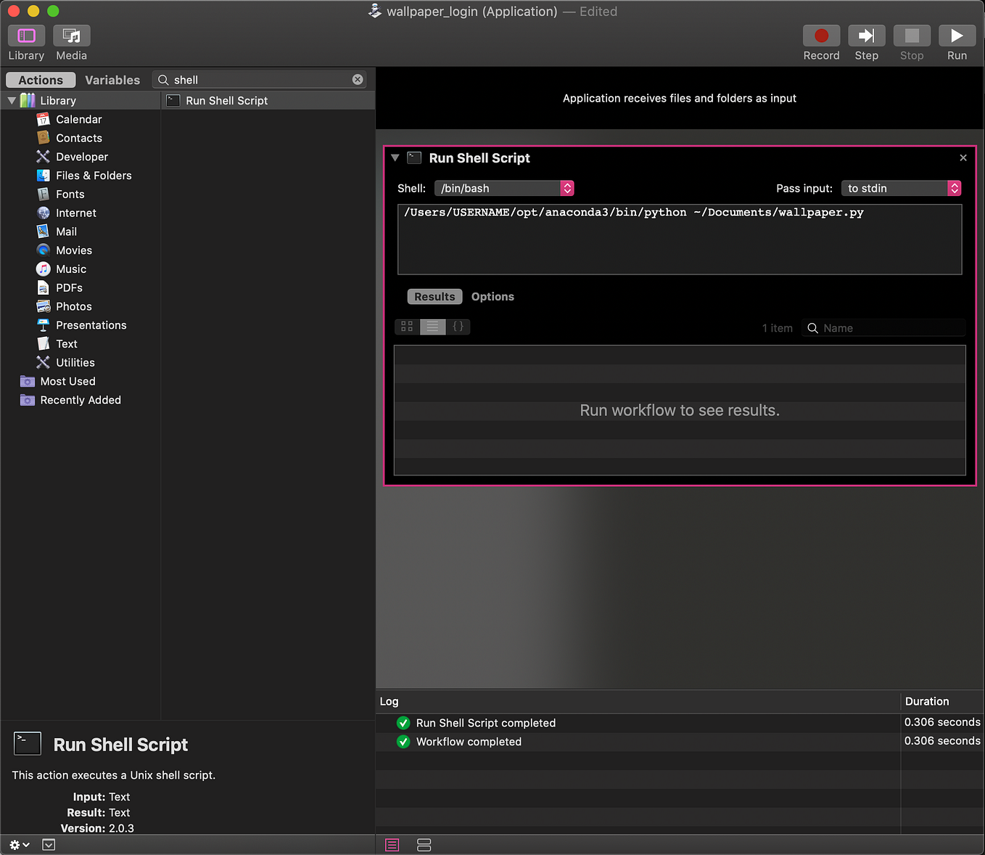Screen dimensions: 985x855
Task: Start recording with the Record button
Action: pyautogui.click(x=821, y=36)
